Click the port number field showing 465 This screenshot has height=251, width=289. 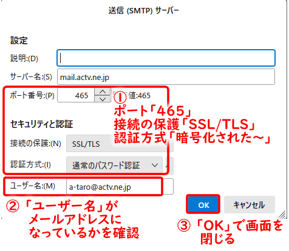76,95
